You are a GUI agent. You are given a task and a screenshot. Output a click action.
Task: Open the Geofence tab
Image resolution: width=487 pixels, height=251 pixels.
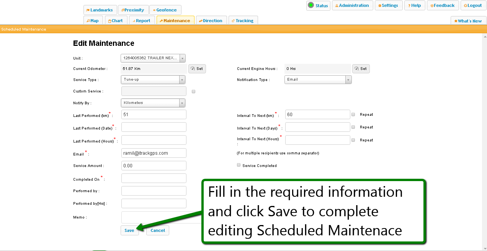(x=165, y=10)
